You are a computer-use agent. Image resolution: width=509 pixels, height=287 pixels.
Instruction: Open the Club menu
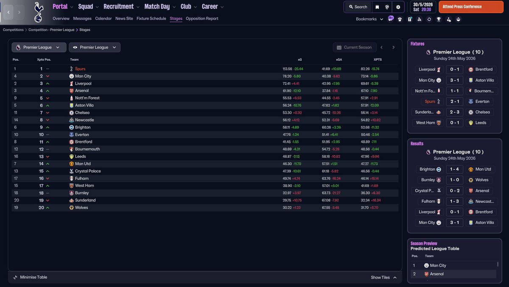point(189,6)
